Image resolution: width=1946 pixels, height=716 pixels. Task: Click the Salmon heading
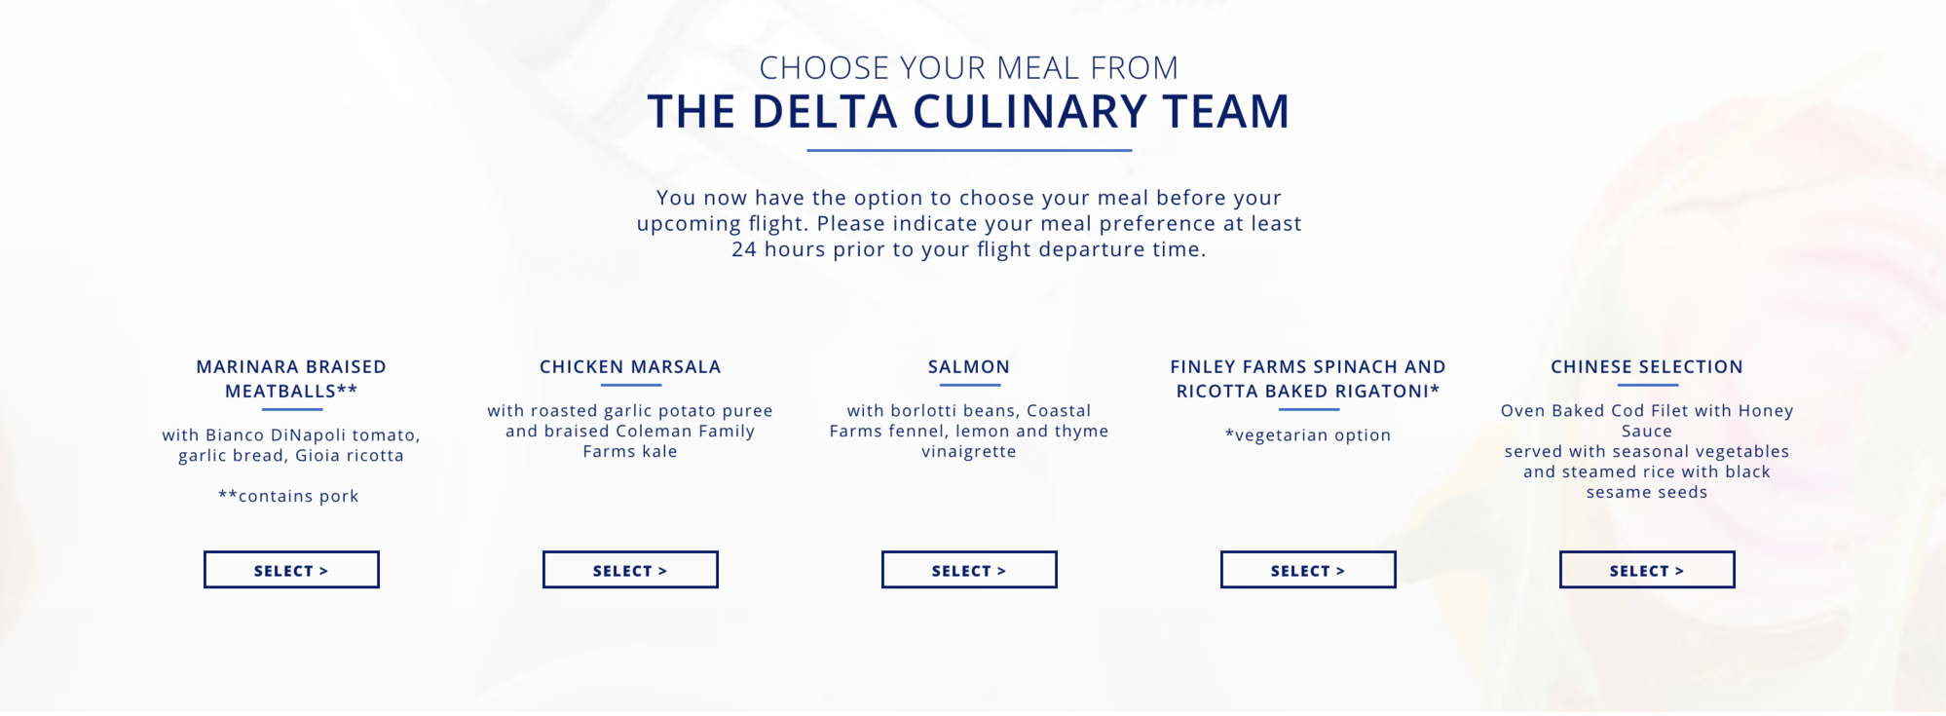click(x=969, y=367)
